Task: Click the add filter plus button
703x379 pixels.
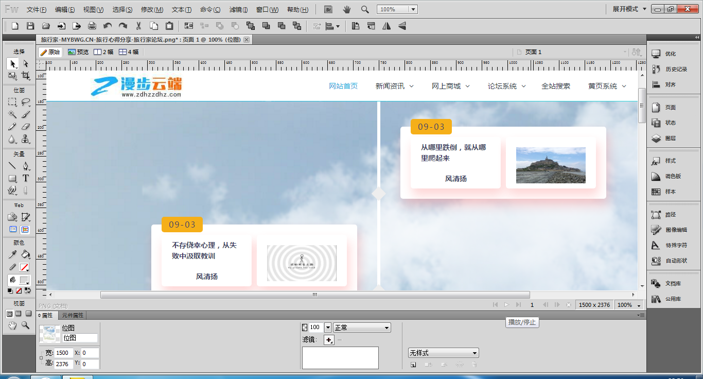Action: coord(329,339)
